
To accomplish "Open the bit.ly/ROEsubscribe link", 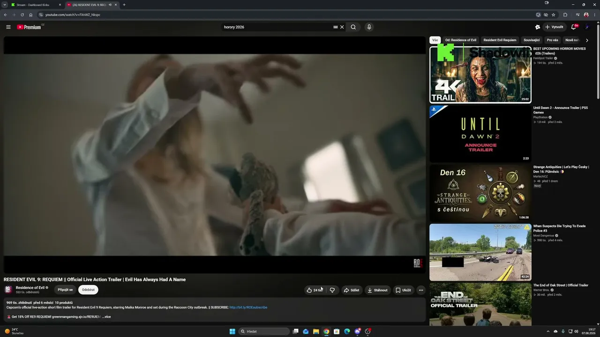I will 248,308.
